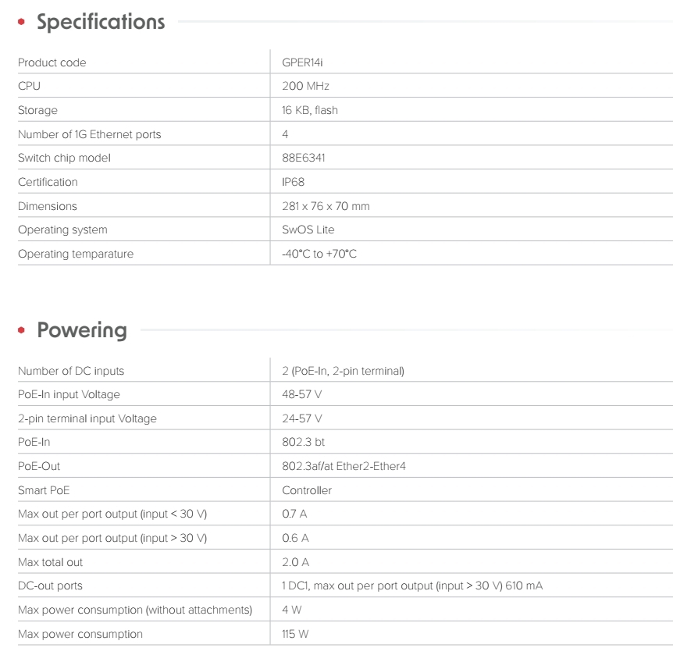Click the 802.3 bt PoE-In value

click(x=304, y=442)
